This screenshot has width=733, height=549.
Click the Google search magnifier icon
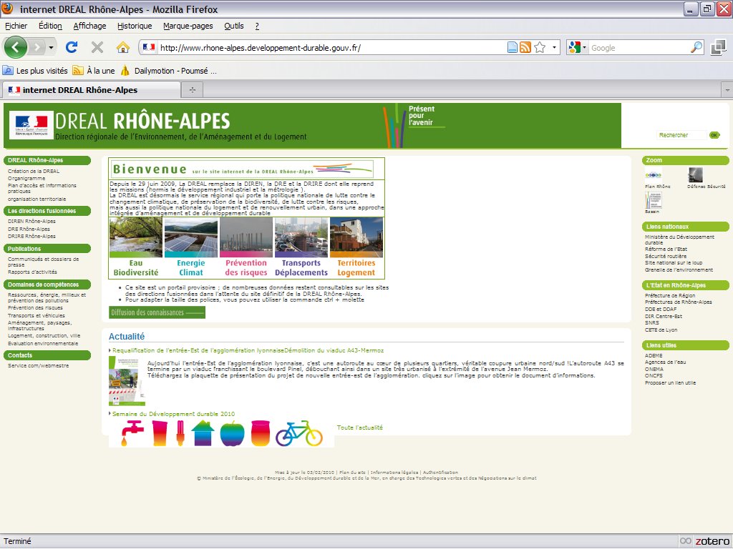696,48
